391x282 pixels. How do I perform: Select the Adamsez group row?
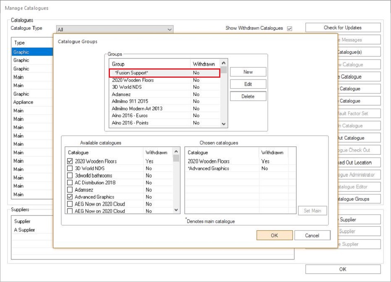click(x=165, y=94)
